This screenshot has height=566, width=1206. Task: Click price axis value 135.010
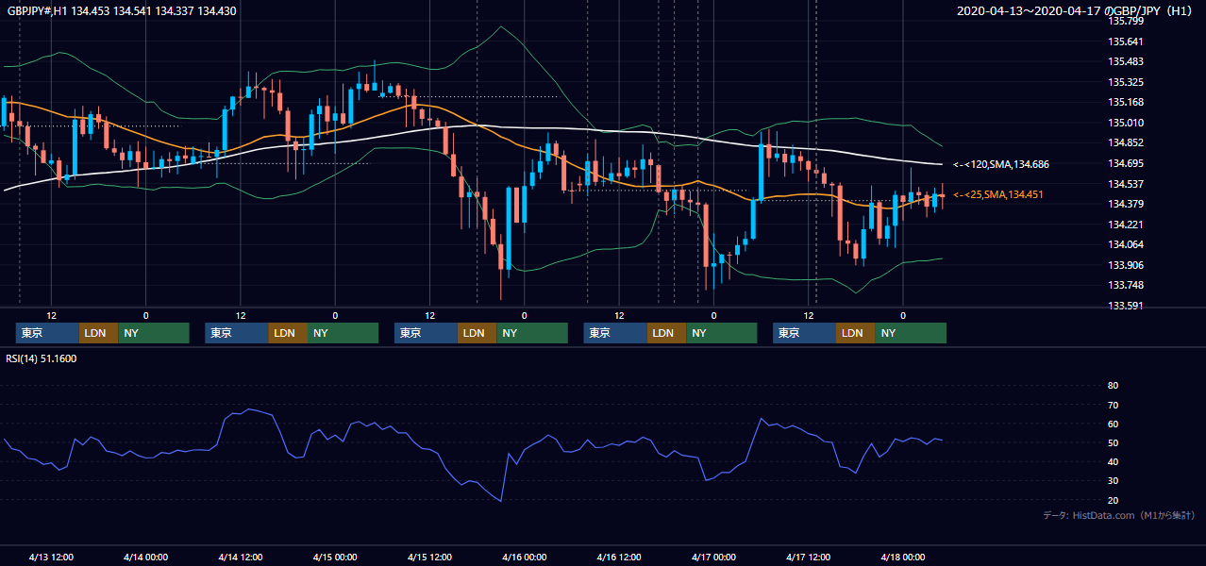click(x=1126, y=123)
